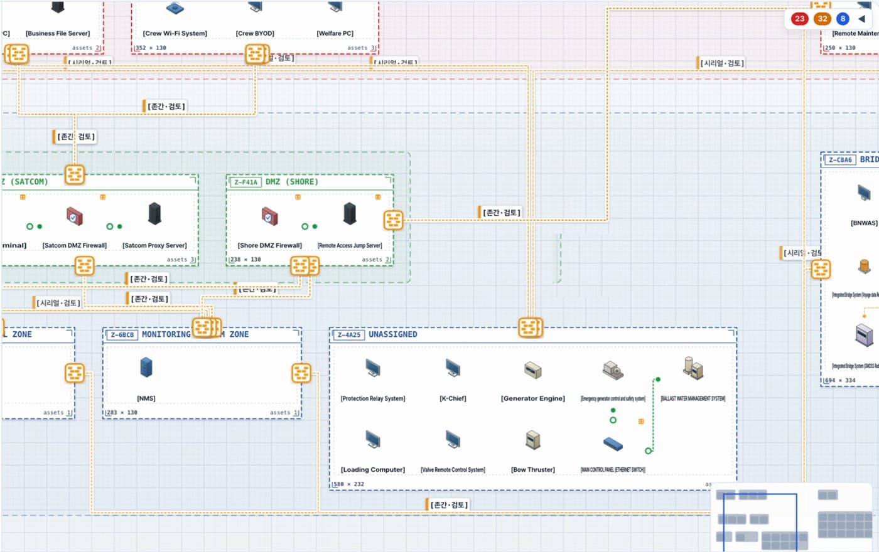879x552 pixels.
Task: Select the Emergency generator control system icon
Action: coord(613,370)
